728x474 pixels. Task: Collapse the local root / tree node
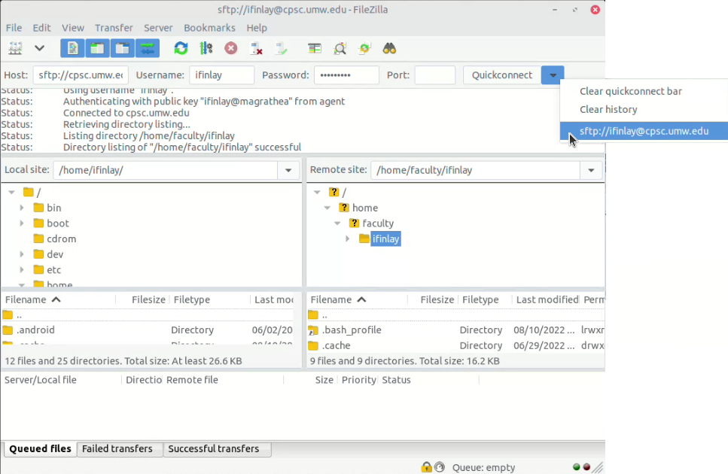[11, 192]
